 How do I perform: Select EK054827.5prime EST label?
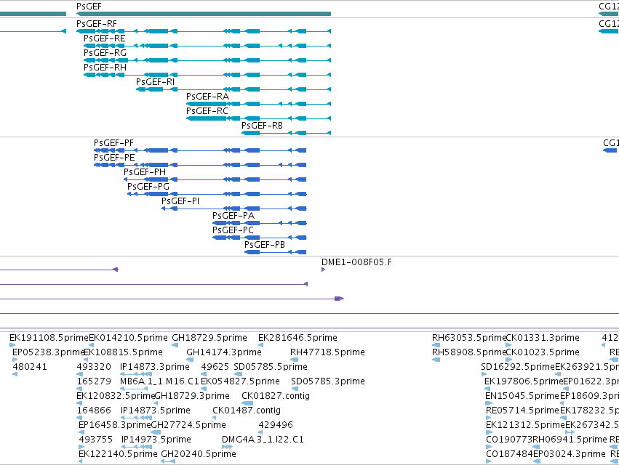[241, 381]
